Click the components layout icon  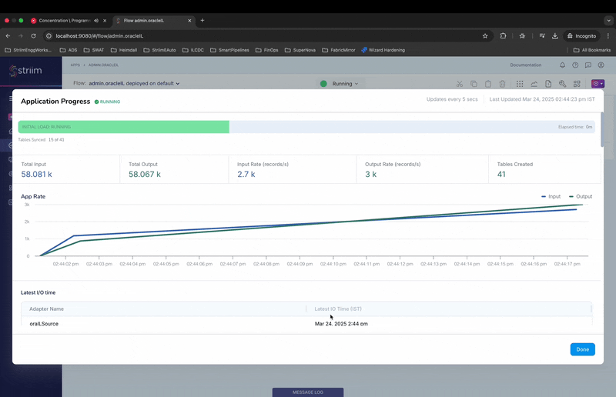[577, 84]
